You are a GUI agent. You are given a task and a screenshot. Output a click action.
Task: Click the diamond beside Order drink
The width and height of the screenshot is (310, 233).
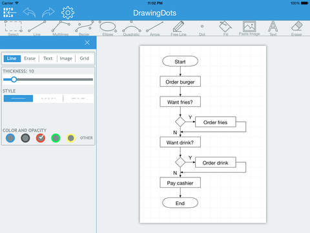(180, 162)
